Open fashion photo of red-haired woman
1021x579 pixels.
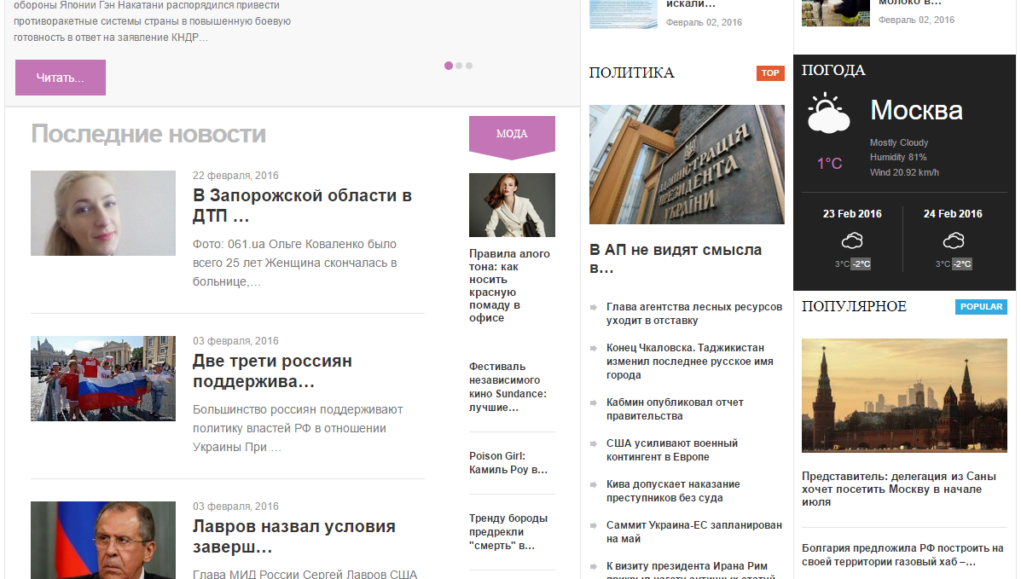coord(512,206)
